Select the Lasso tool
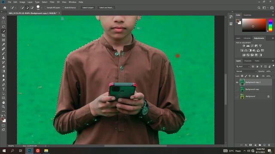The height and width of the screenshot is (154, 275). (3, 27)
